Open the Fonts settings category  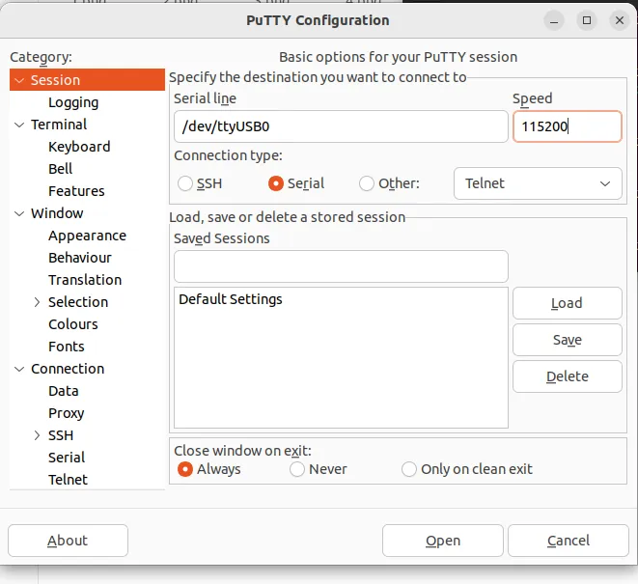67,347
